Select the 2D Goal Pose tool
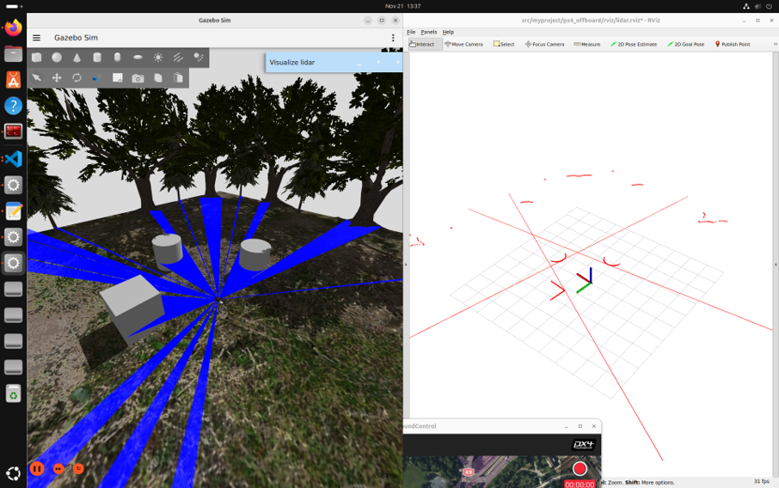Screen dimensions: 779x488 coord(685,44)
